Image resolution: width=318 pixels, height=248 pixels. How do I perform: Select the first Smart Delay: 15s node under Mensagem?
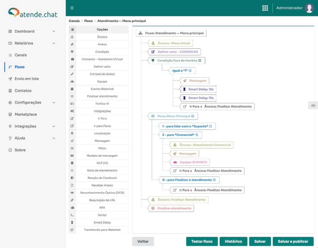click(198, 89)
